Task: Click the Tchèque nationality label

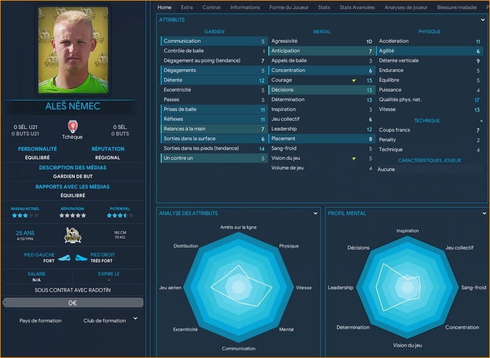Action: click(72, 137)
